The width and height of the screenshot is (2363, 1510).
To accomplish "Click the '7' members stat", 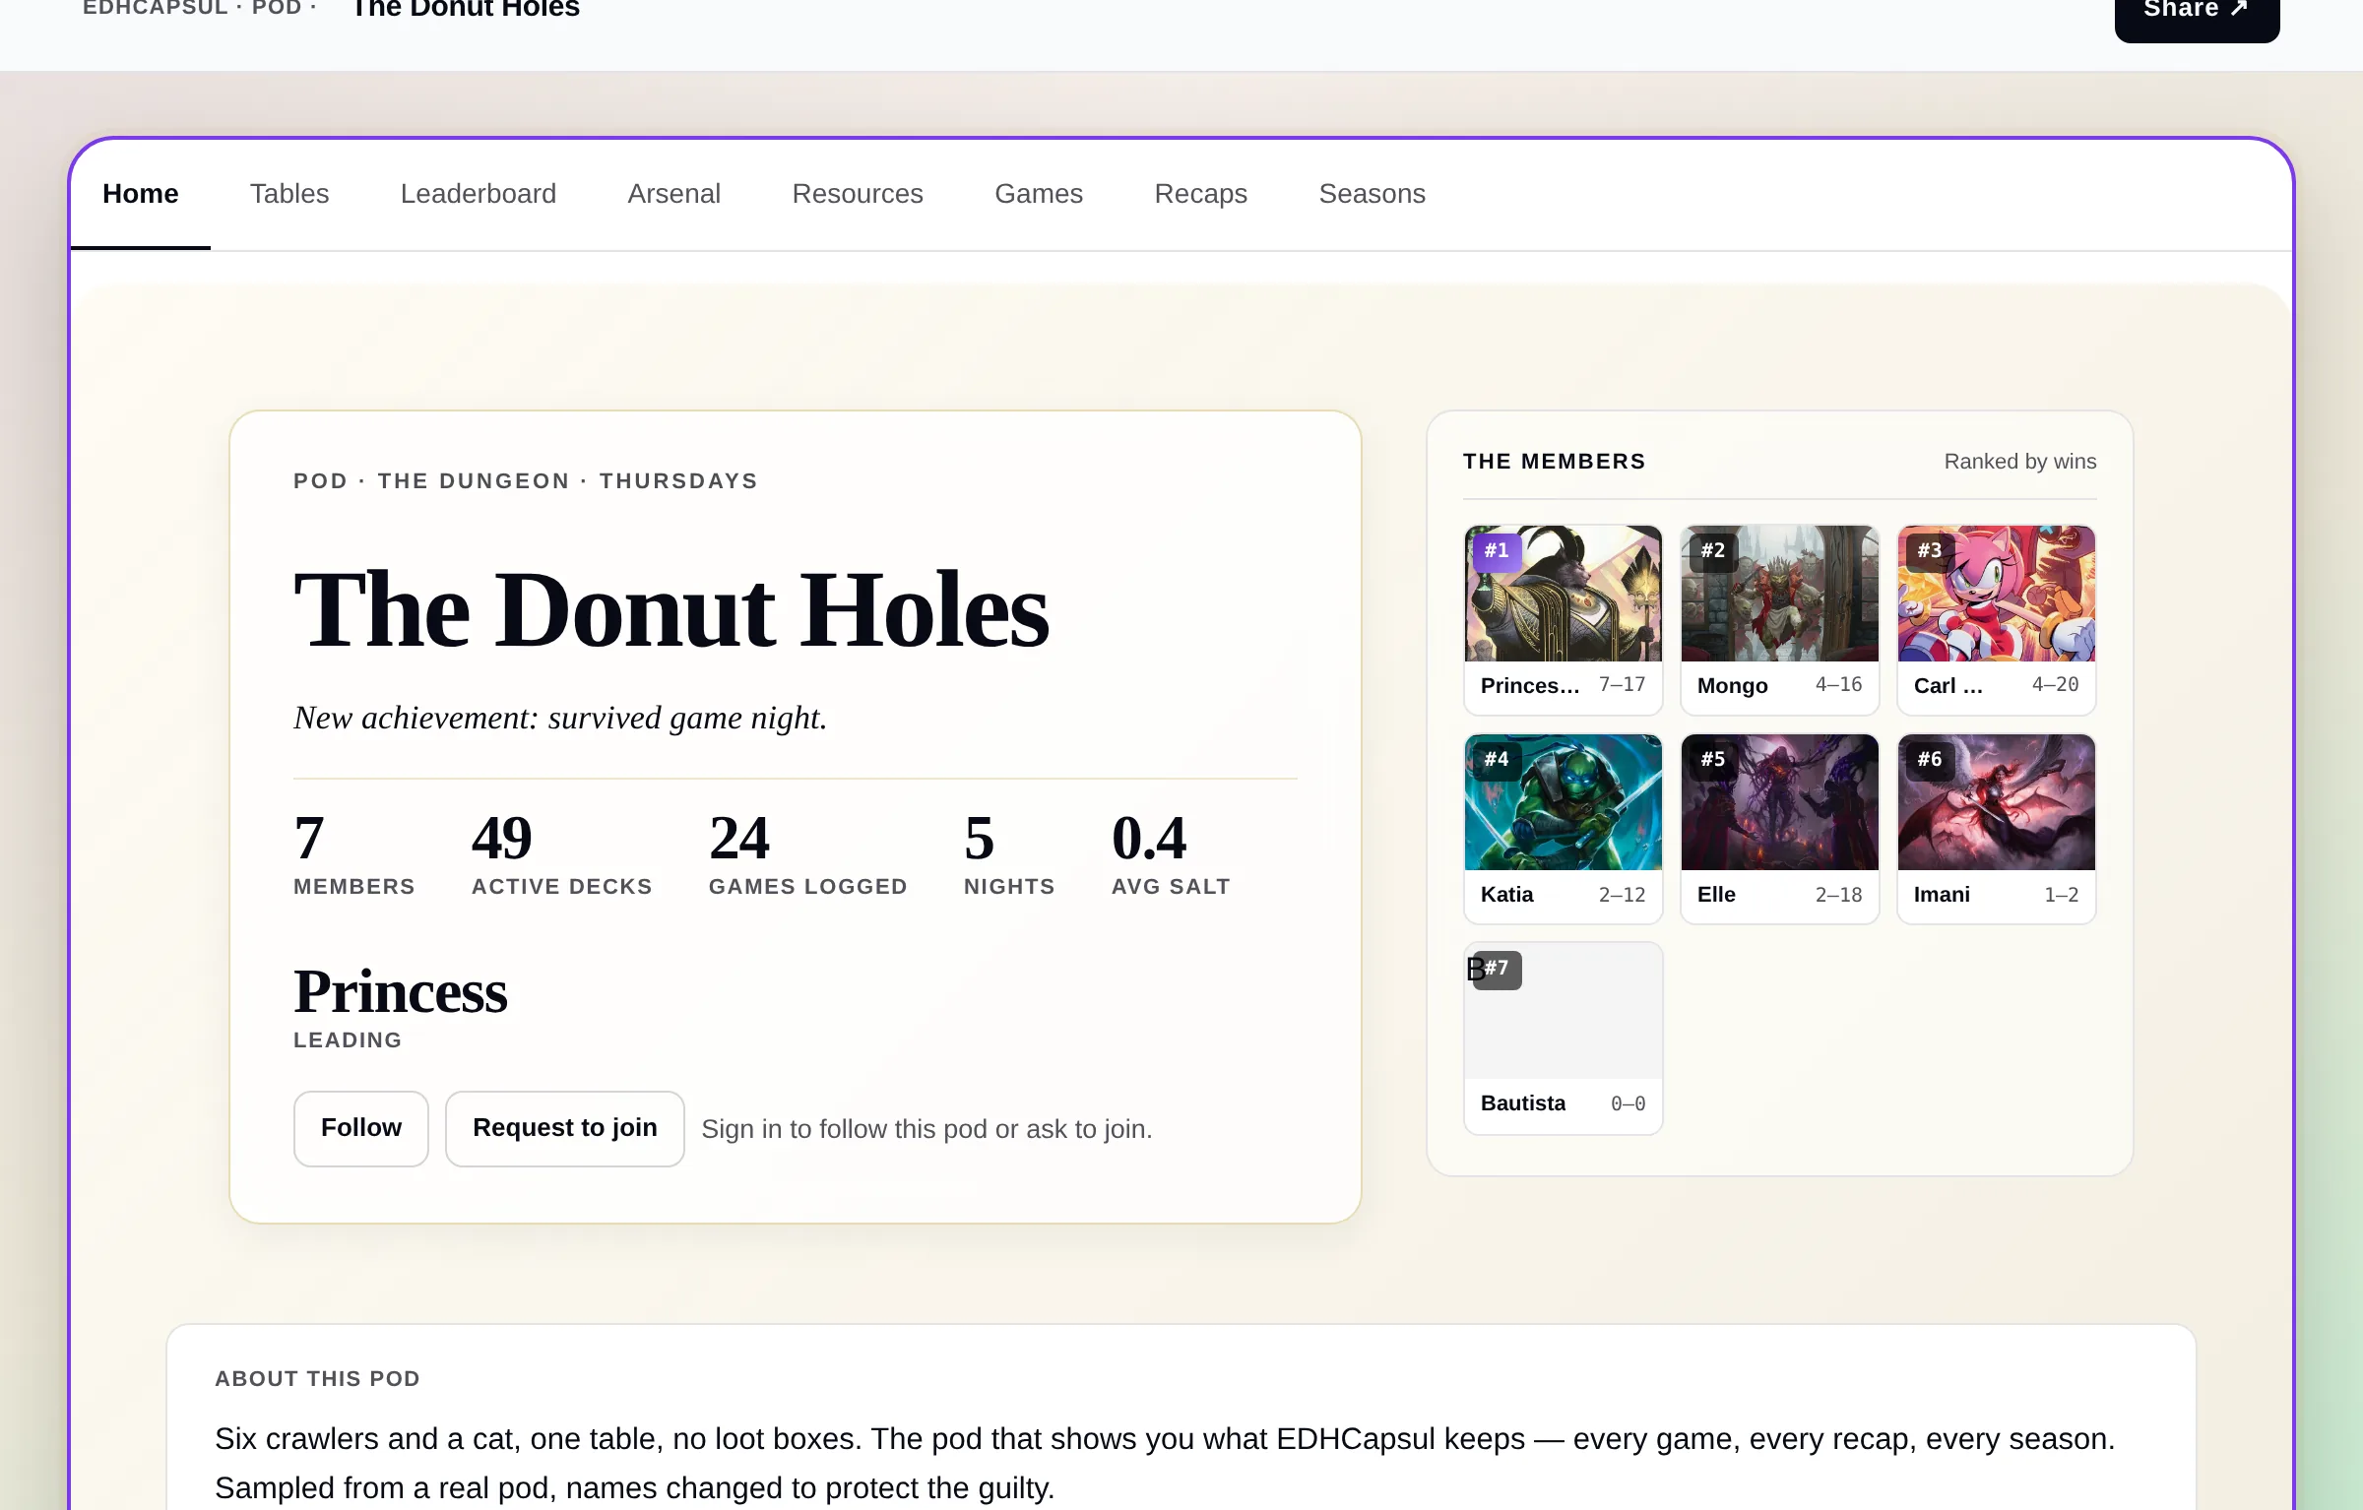I will point(309,838).
